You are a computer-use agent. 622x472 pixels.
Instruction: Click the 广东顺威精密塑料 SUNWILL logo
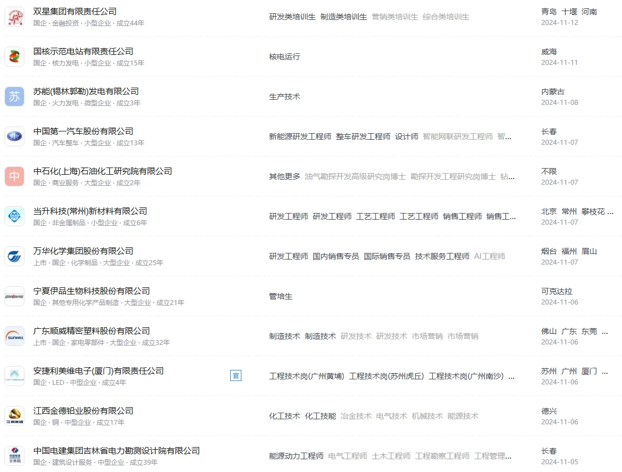click(x=14, y=336)
